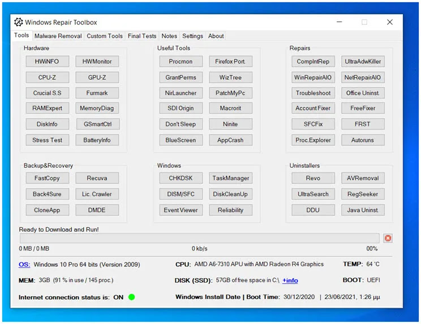Click the download progress bar
The width and height of the screenshot is (421, 324).
[200, 238]
